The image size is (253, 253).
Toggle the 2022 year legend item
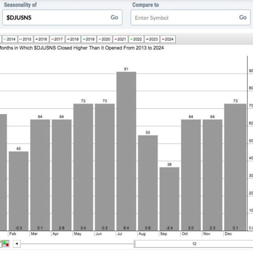pyautogui.click(x=136, y=39)
